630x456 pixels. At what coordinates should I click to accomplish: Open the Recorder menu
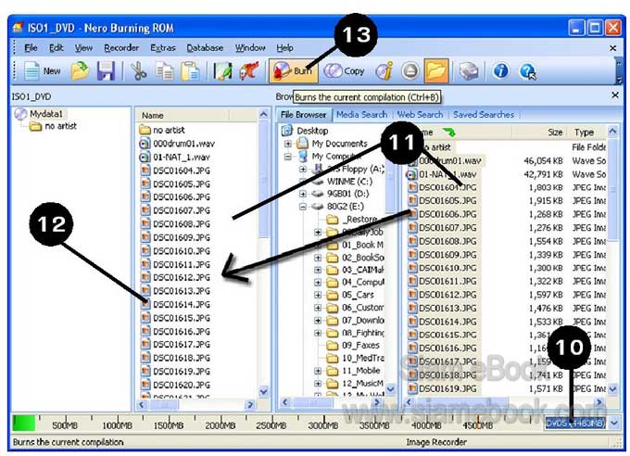(x=121, y=48)
